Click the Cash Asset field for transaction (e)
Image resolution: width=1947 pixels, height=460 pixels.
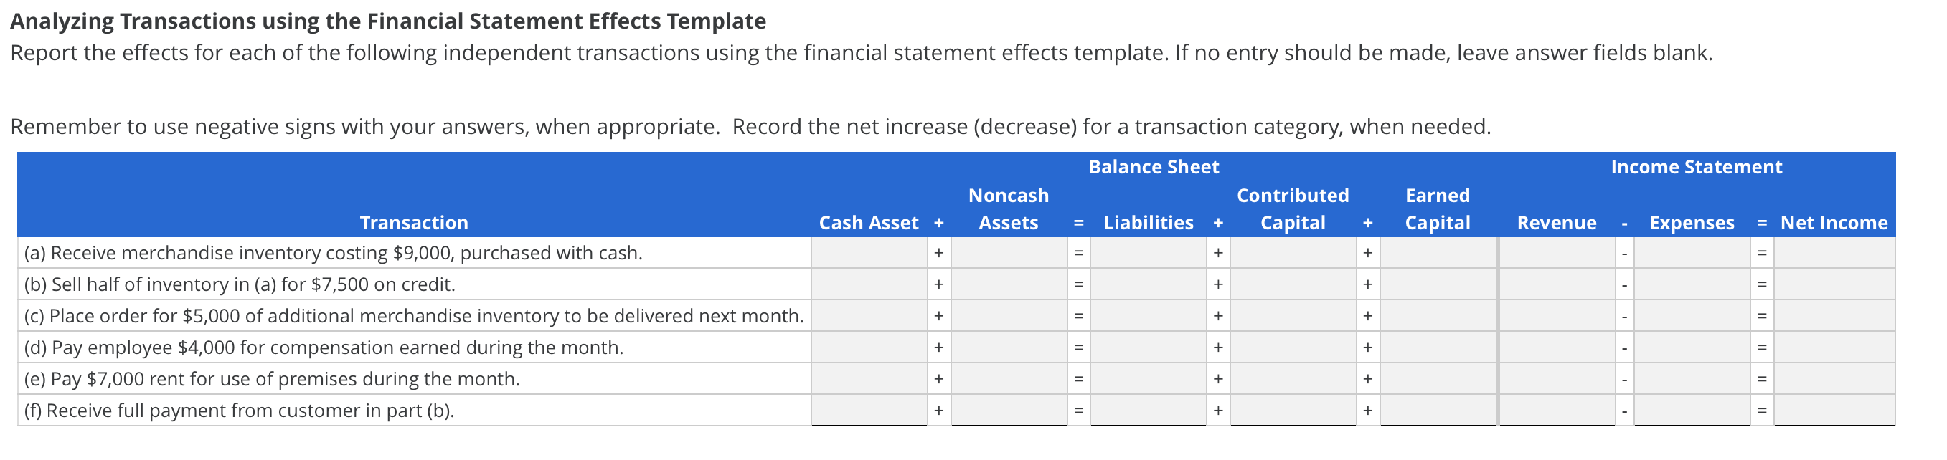click(869, 378)
